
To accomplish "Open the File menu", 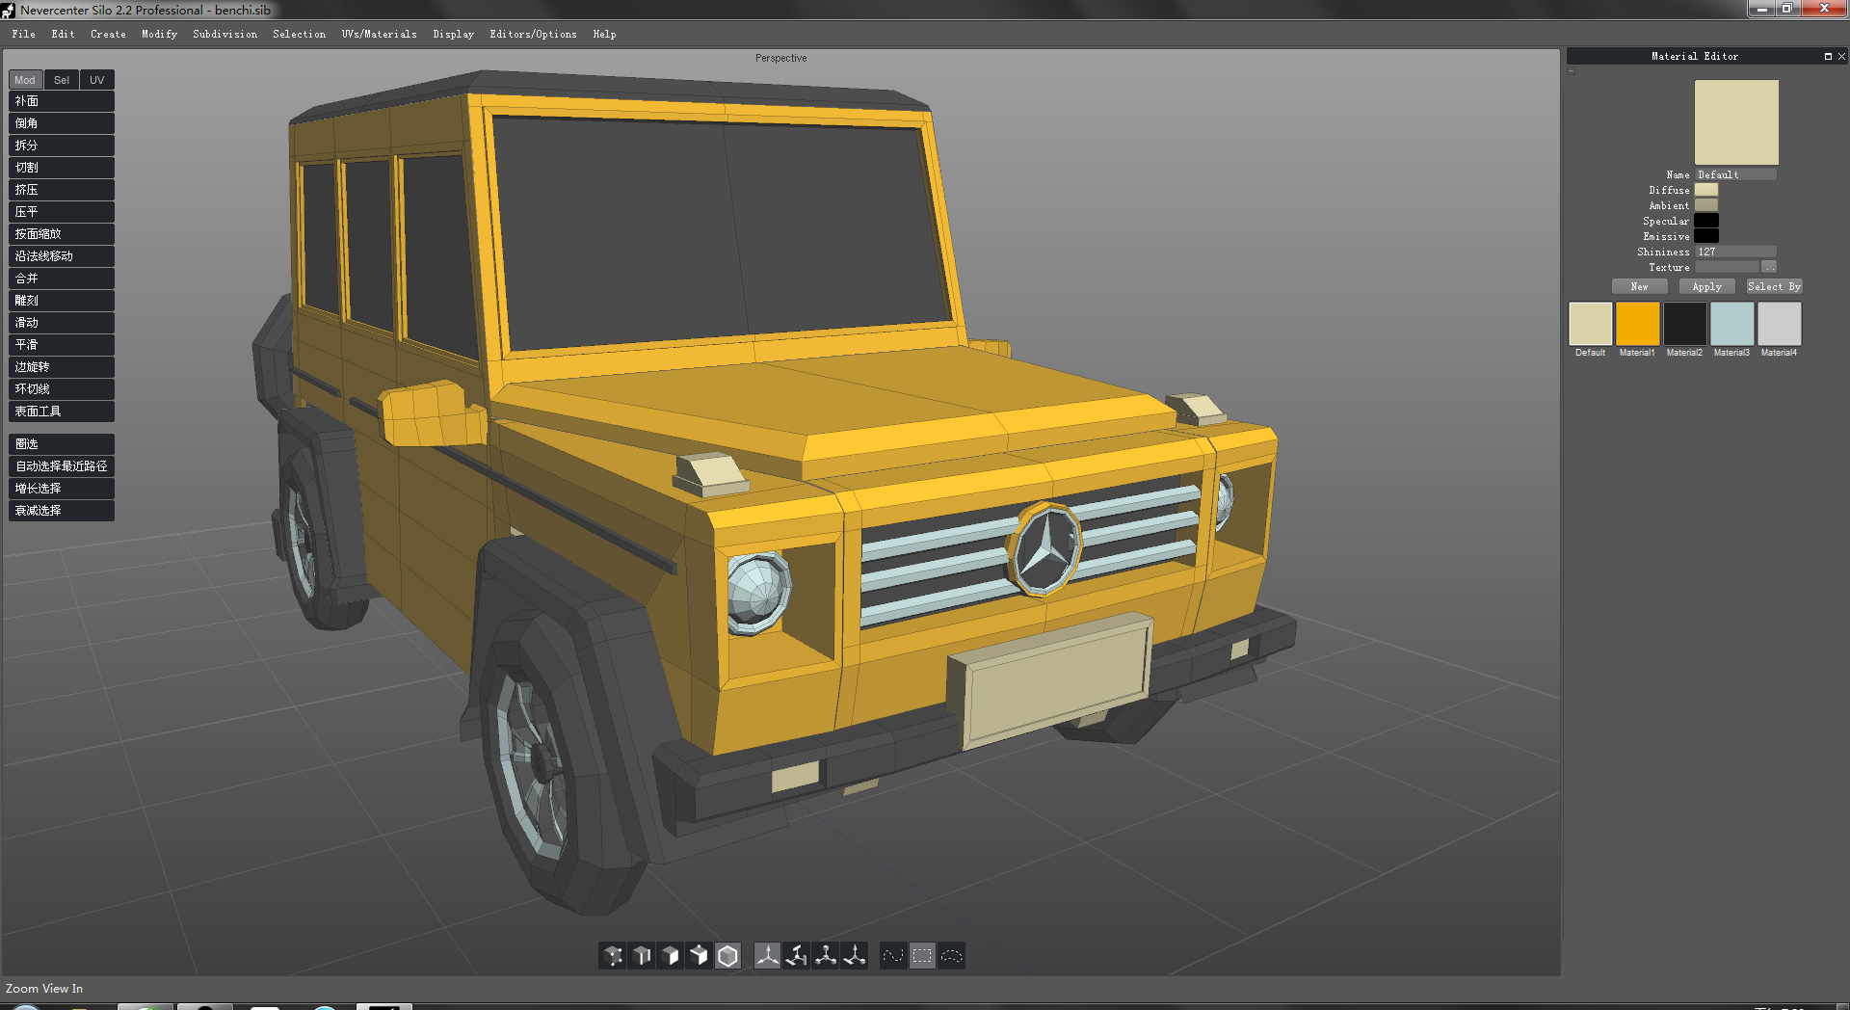I will [24, 34].
